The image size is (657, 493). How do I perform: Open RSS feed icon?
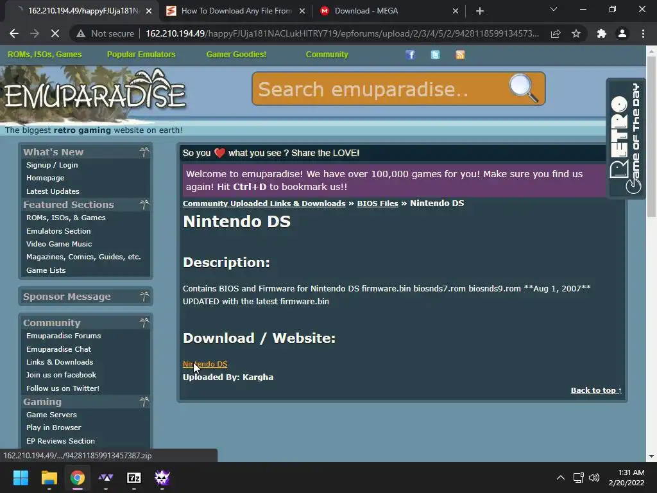pyautogui.click(x=460, y=55)
